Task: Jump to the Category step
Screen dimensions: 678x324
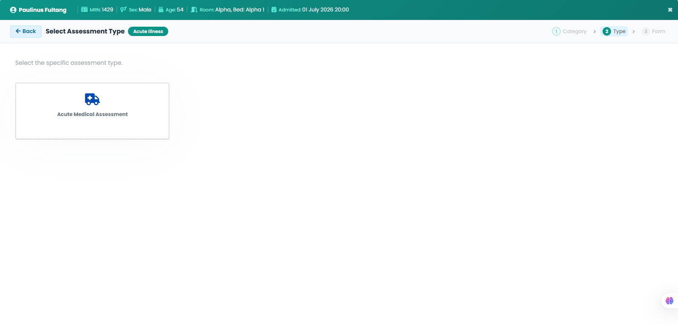Action: pos(570,31)
